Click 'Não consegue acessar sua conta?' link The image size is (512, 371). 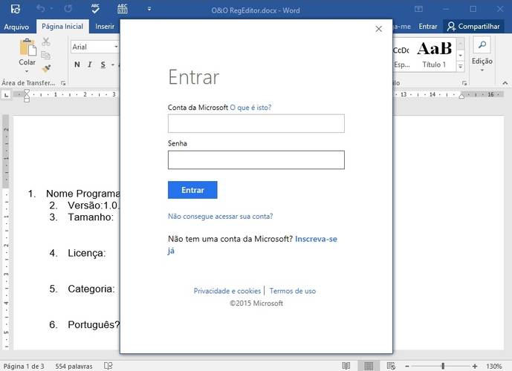pos(221,217)
